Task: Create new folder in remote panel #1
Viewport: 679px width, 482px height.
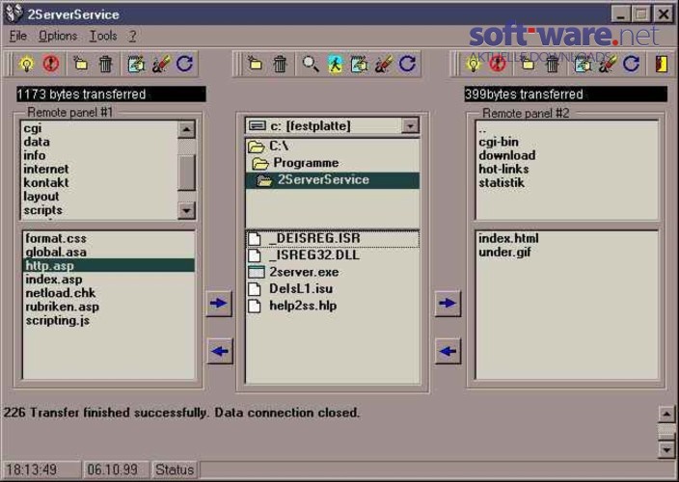Action: pyautogui.click(x=80, y=65)
